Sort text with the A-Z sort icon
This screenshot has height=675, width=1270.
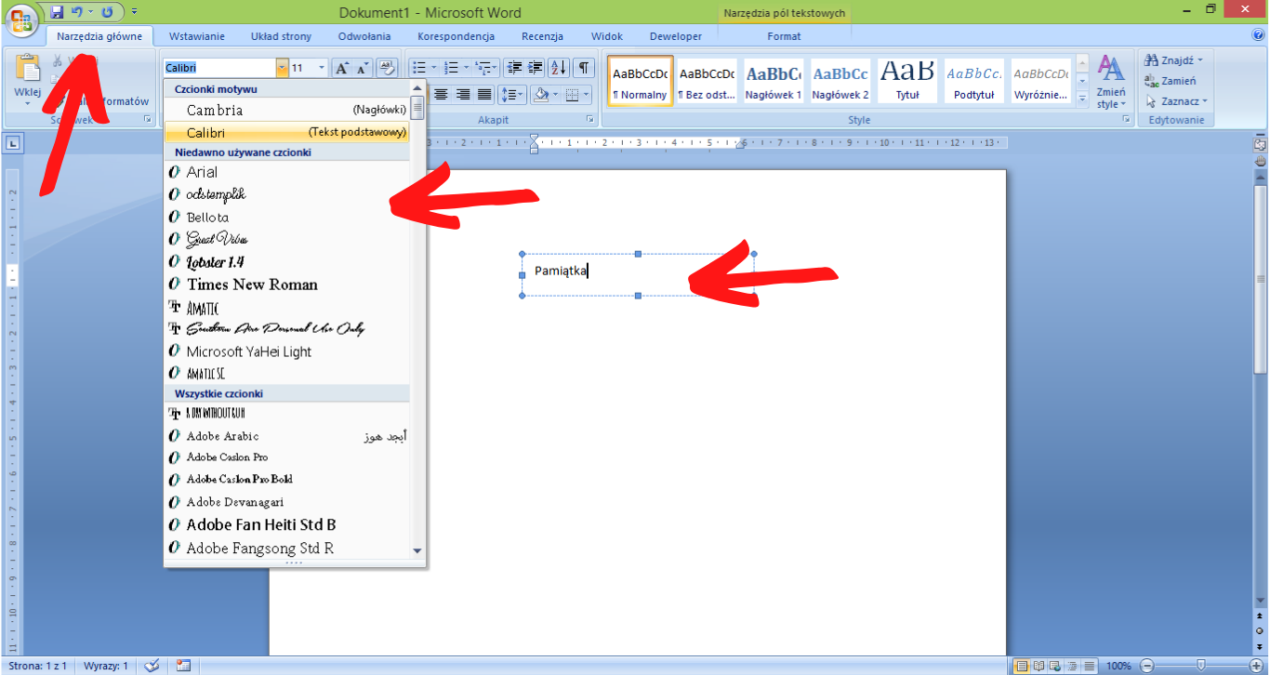pyautogui.click(x=559, y=68)
